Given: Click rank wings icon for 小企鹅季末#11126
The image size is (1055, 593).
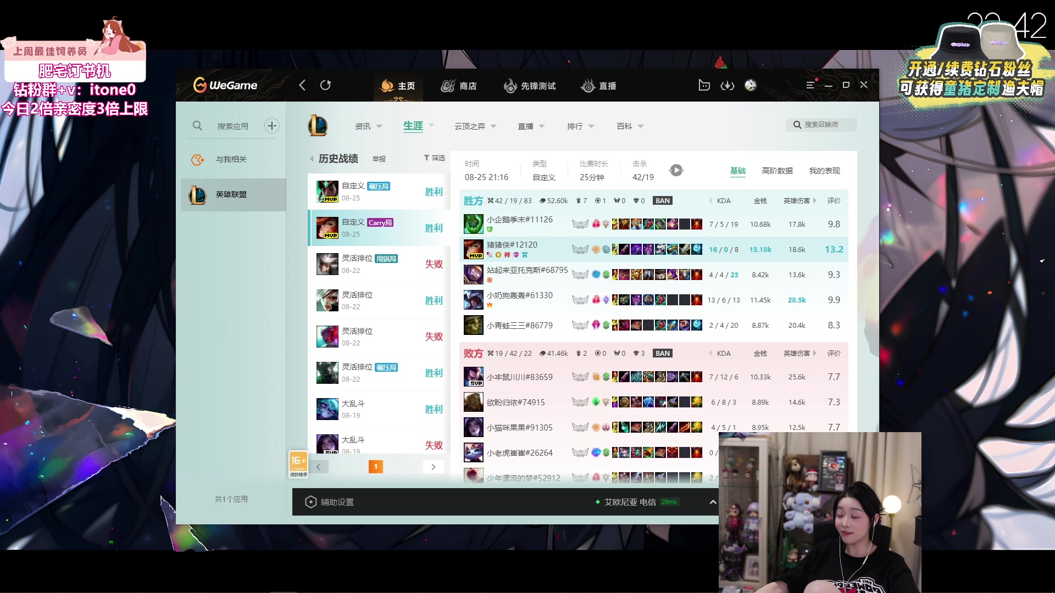Looking at the screenshot, I should [580, 224].
